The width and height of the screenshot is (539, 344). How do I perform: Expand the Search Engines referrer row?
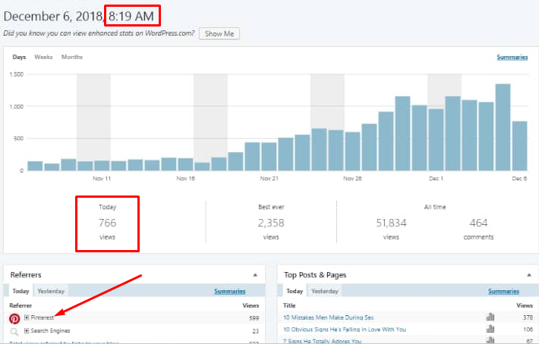pos(27,330)
